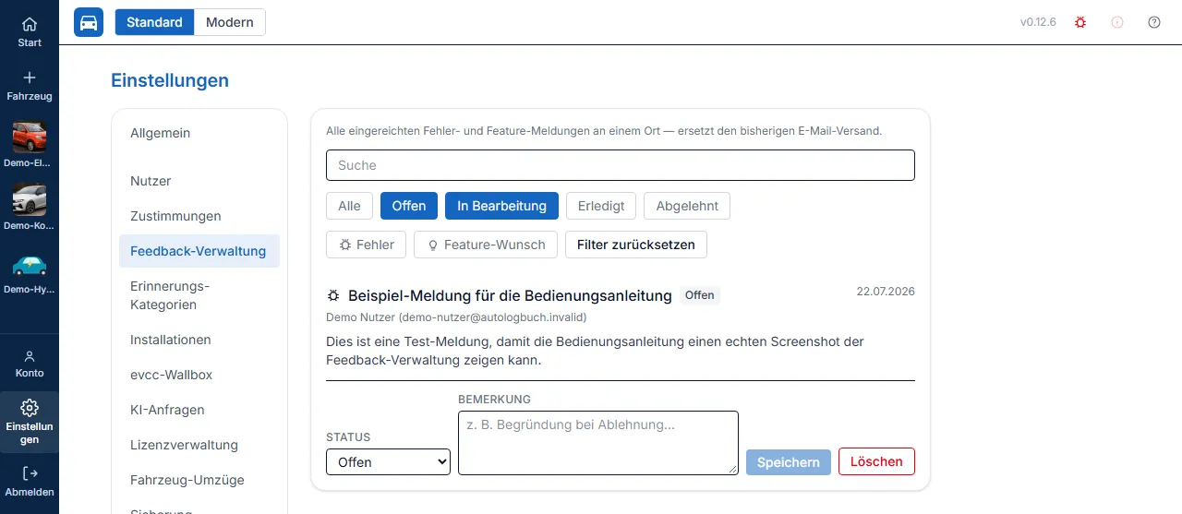Click the Einstellungen page heading
The height and width of the screenshot is (514, 1182).
click(170, 80)
